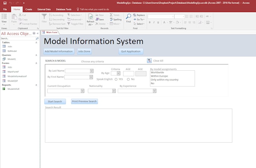Viewport: 256px width, 168px height.
Task: Open the View button in the ribbon
Action: [x=4, y=19]
